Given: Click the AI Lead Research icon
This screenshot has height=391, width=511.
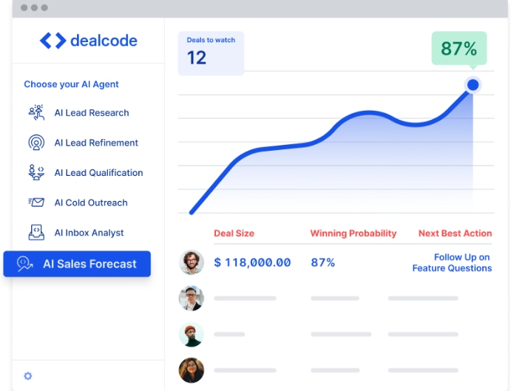Looking at the screenshot, I should (36, 113).
